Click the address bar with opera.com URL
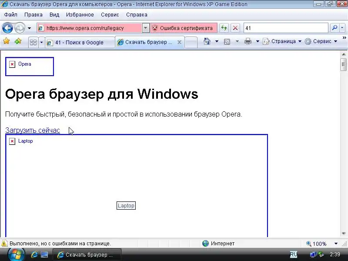The width and height of the screenshot is (348, 261). (x=90, y=28)
